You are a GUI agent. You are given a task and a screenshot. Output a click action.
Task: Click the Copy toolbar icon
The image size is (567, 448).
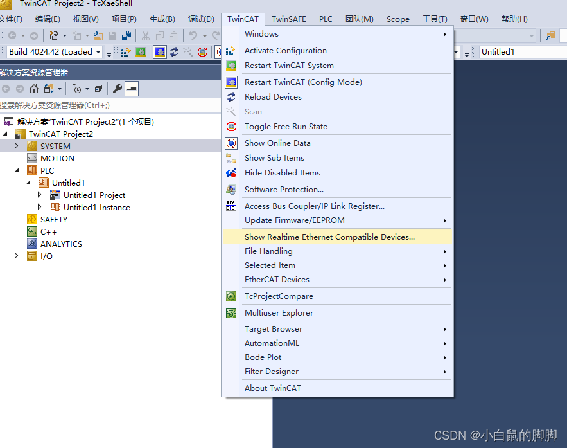click(159, 35)
